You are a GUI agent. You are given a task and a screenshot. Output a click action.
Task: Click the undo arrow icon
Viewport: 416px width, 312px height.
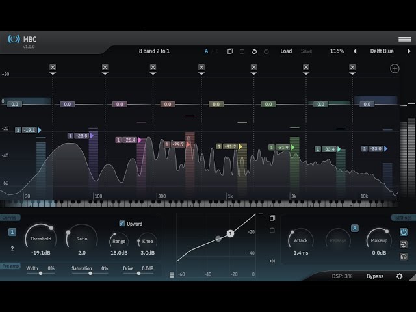(254, 51)
